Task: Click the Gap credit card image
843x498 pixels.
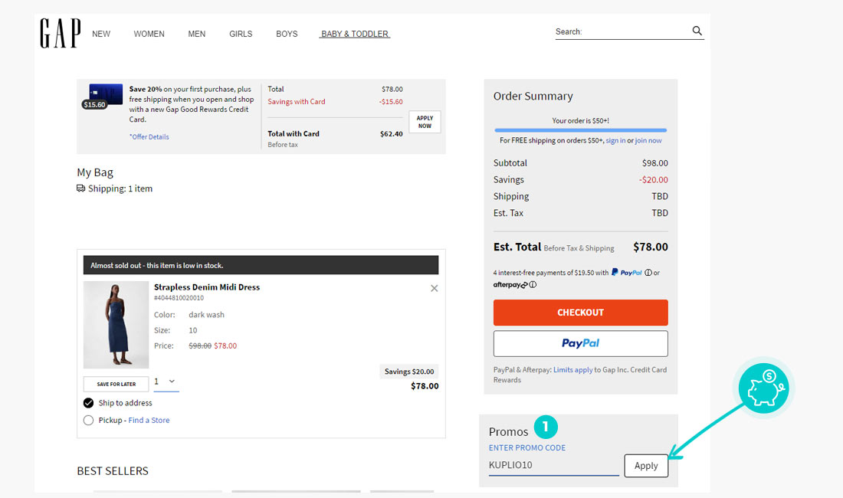Action: point(106,94)
